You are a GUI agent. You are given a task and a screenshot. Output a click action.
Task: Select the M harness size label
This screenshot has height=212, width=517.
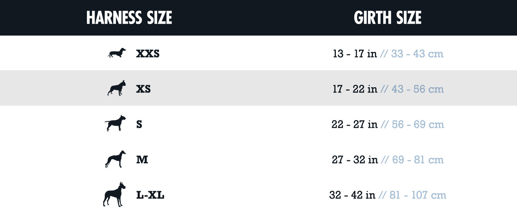[x=142, y=160]
